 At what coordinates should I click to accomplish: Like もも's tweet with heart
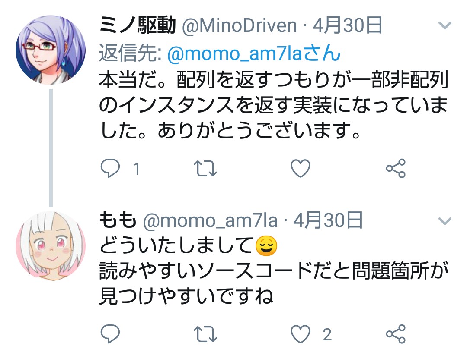[300, 334]
